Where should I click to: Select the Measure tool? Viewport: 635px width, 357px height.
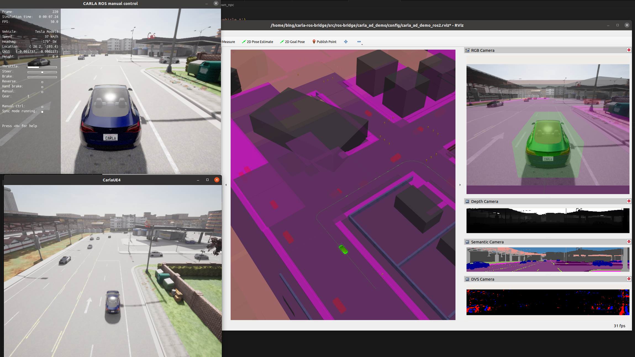(x=228, y=42)
